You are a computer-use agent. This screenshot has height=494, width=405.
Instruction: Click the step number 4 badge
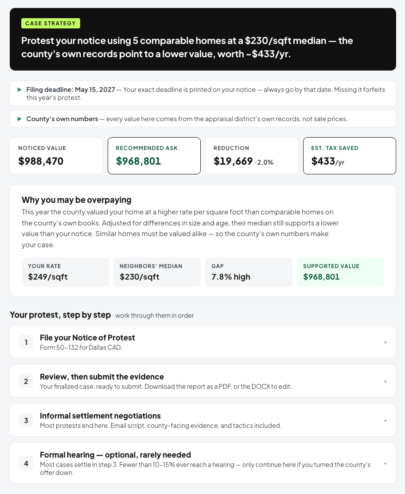(x=26, y=463)
